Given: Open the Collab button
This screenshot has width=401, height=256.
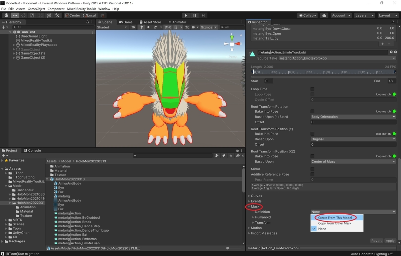Looking at the screenshot, I should [308, 15].
